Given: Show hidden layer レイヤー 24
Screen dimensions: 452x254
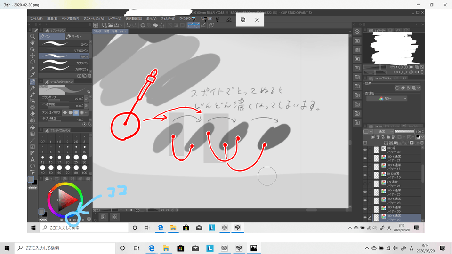Looking at the screenshot, I should [365, 184].
